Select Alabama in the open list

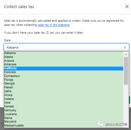pos(64,53)
